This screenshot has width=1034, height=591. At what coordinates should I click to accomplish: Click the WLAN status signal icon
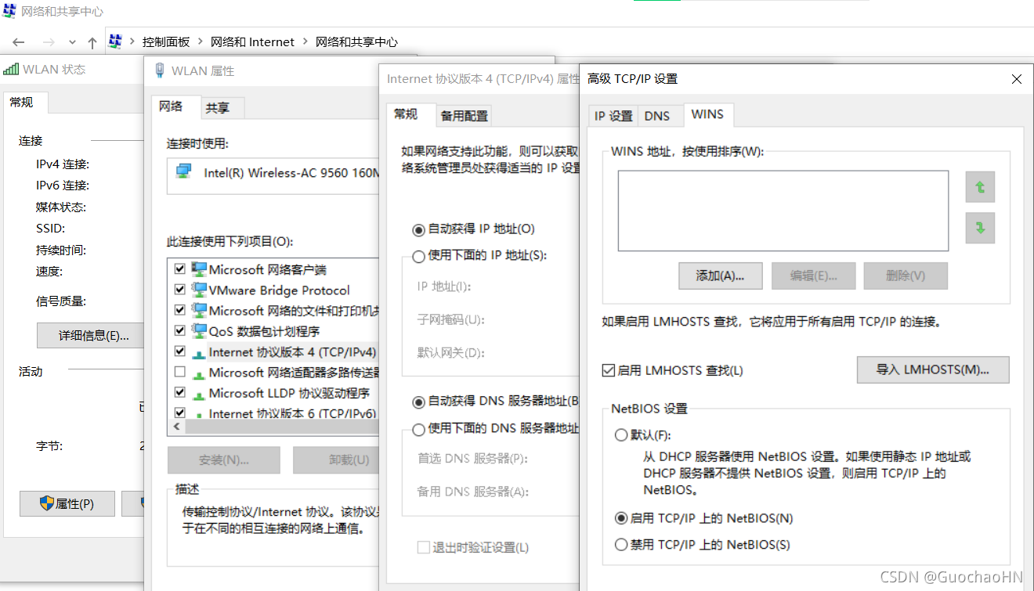click(x=11, y=70)
